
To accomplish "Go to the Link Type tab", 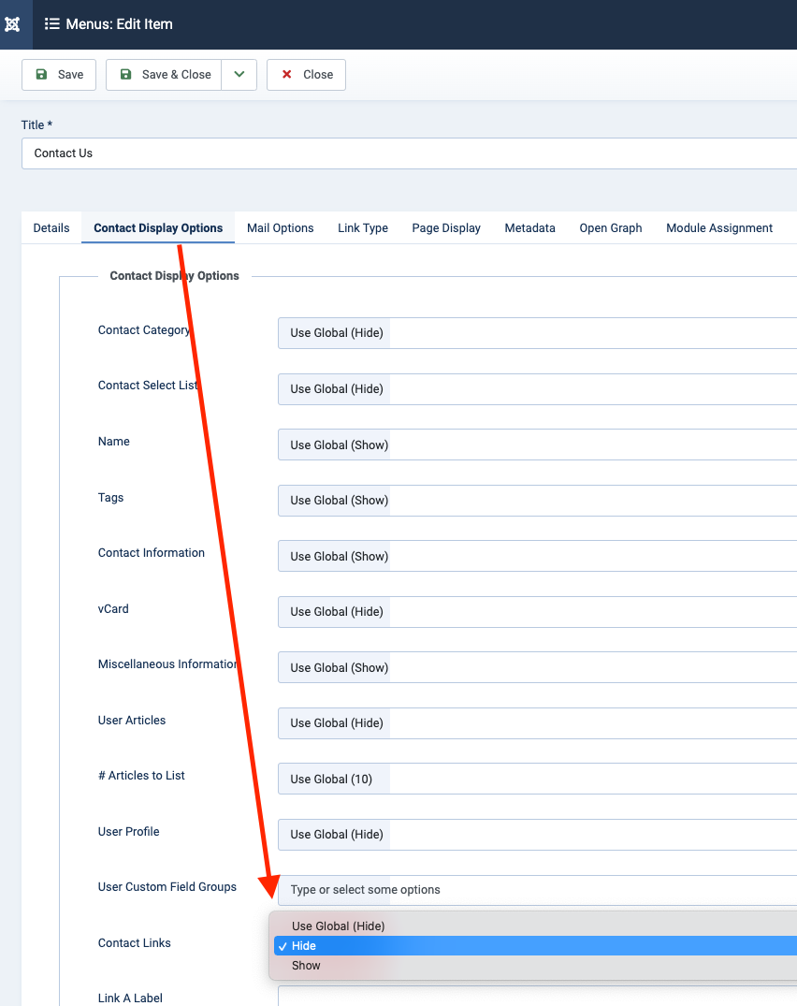I will (x=363, y=227).
